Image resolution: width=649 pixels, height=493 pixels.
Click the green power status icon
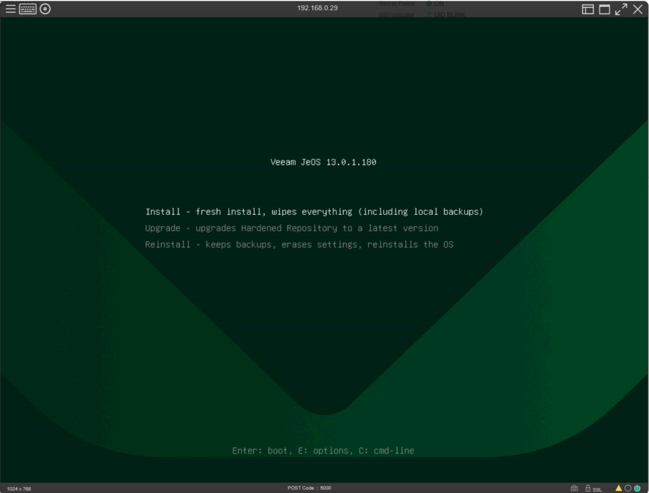point(638,488)
